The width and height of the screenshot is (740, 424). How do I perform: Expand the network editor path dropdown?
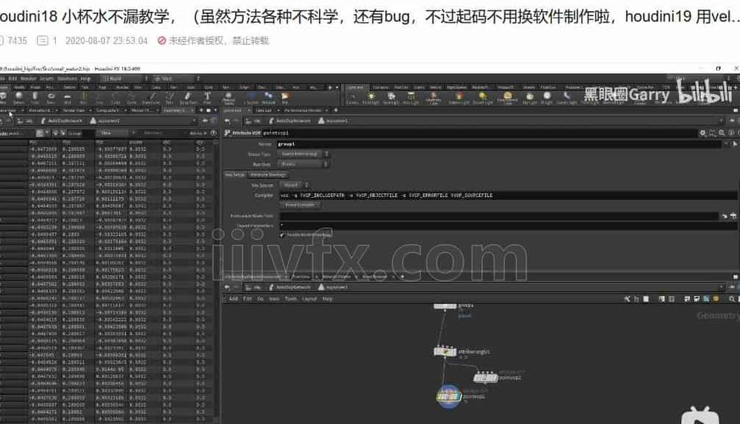(x=721, y=287)
